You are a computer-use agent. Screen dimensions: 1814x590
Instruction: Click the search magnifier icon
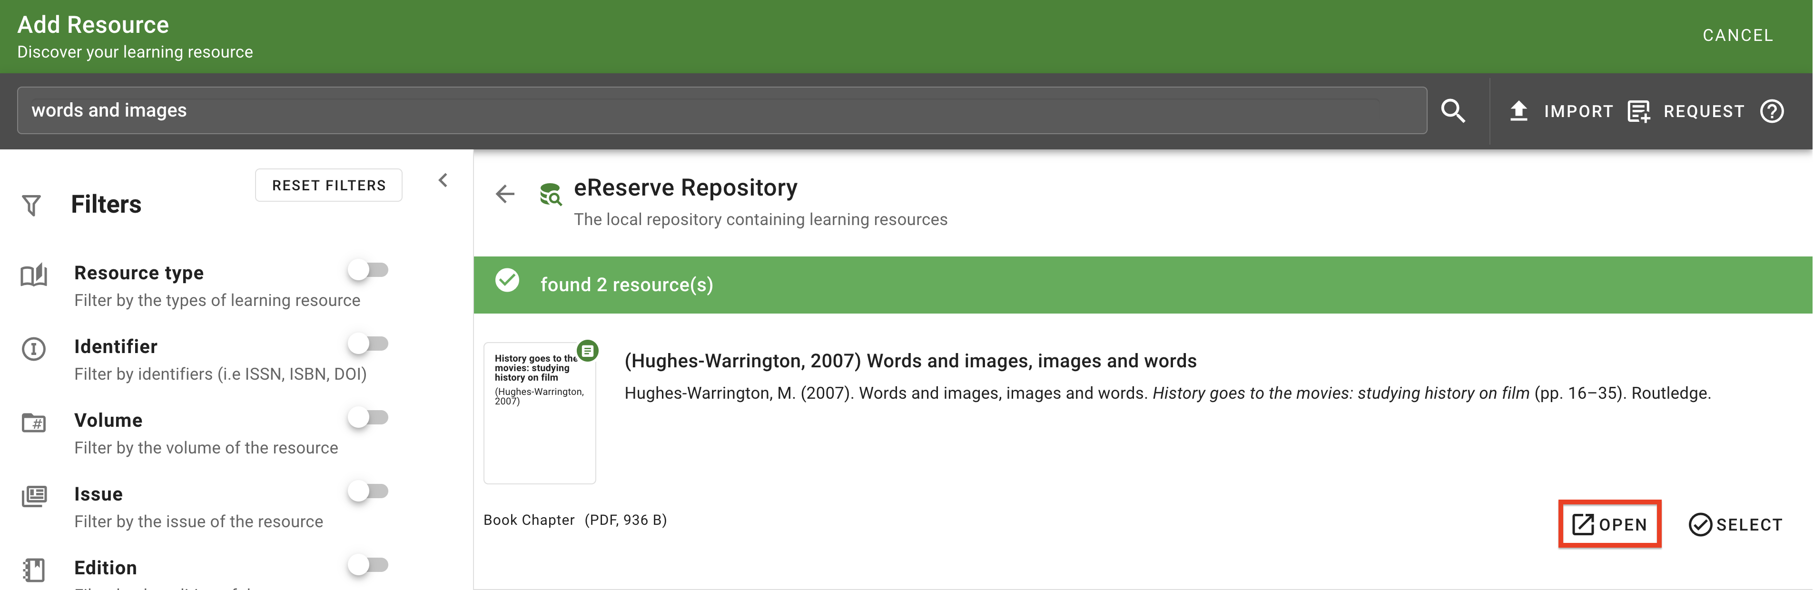1454,110
